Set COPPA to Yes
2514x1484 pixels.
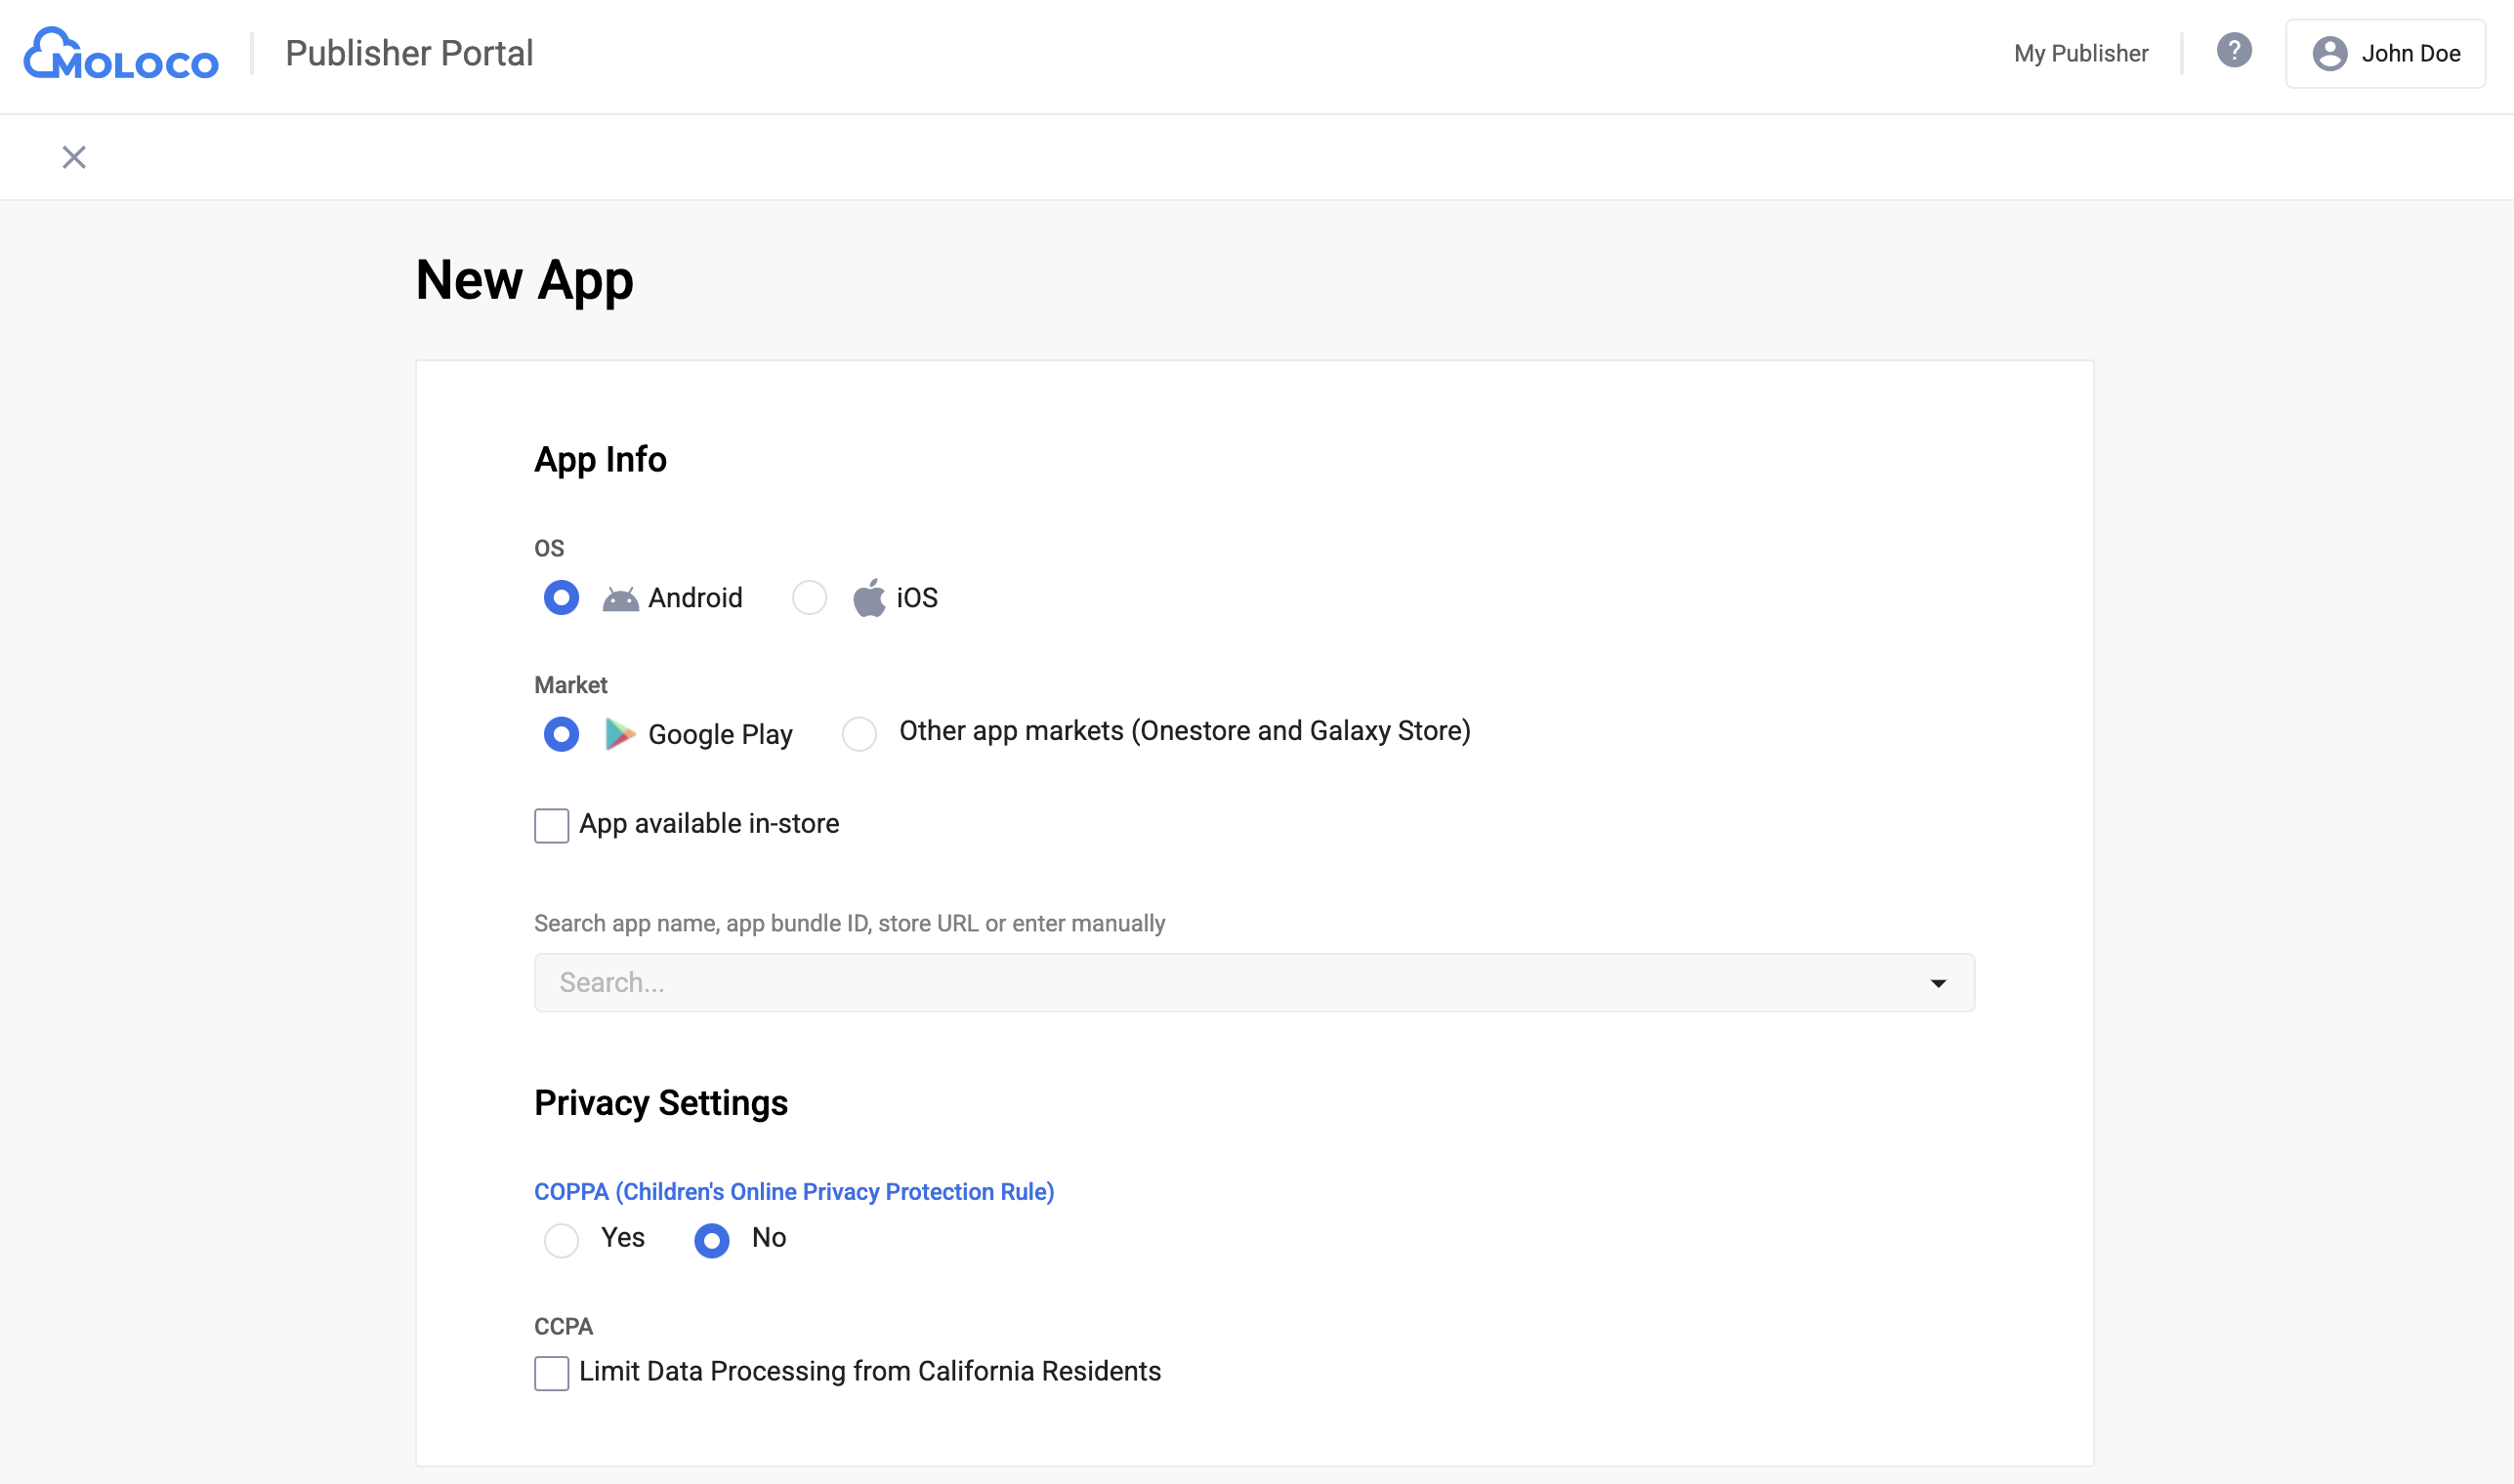[x=562, y=1240]
